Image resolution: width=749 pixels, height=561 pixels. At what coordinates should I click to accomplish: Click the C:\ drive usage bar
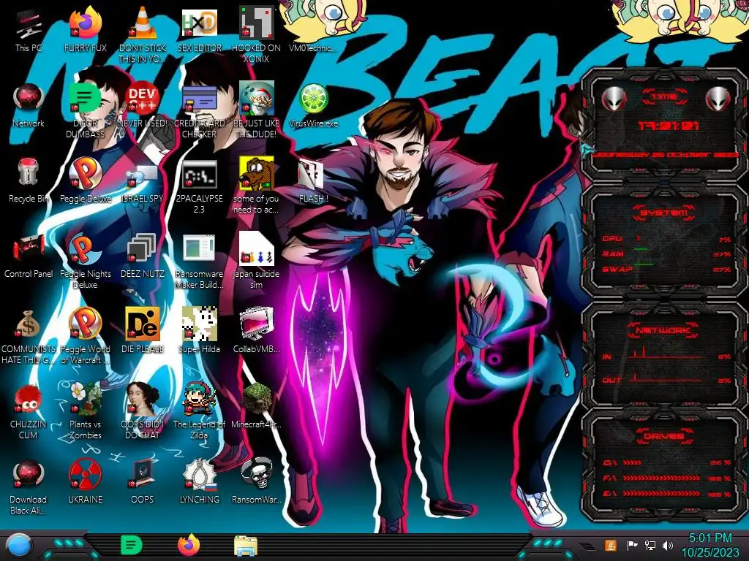667,462
